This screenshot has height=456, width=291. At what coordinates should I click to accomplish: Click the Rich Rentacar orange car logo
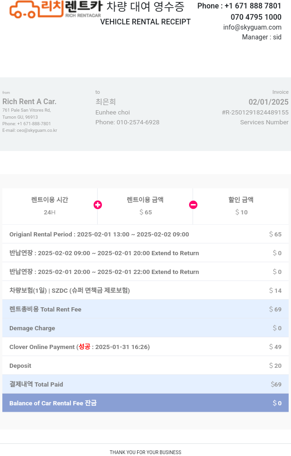(55, 9)
